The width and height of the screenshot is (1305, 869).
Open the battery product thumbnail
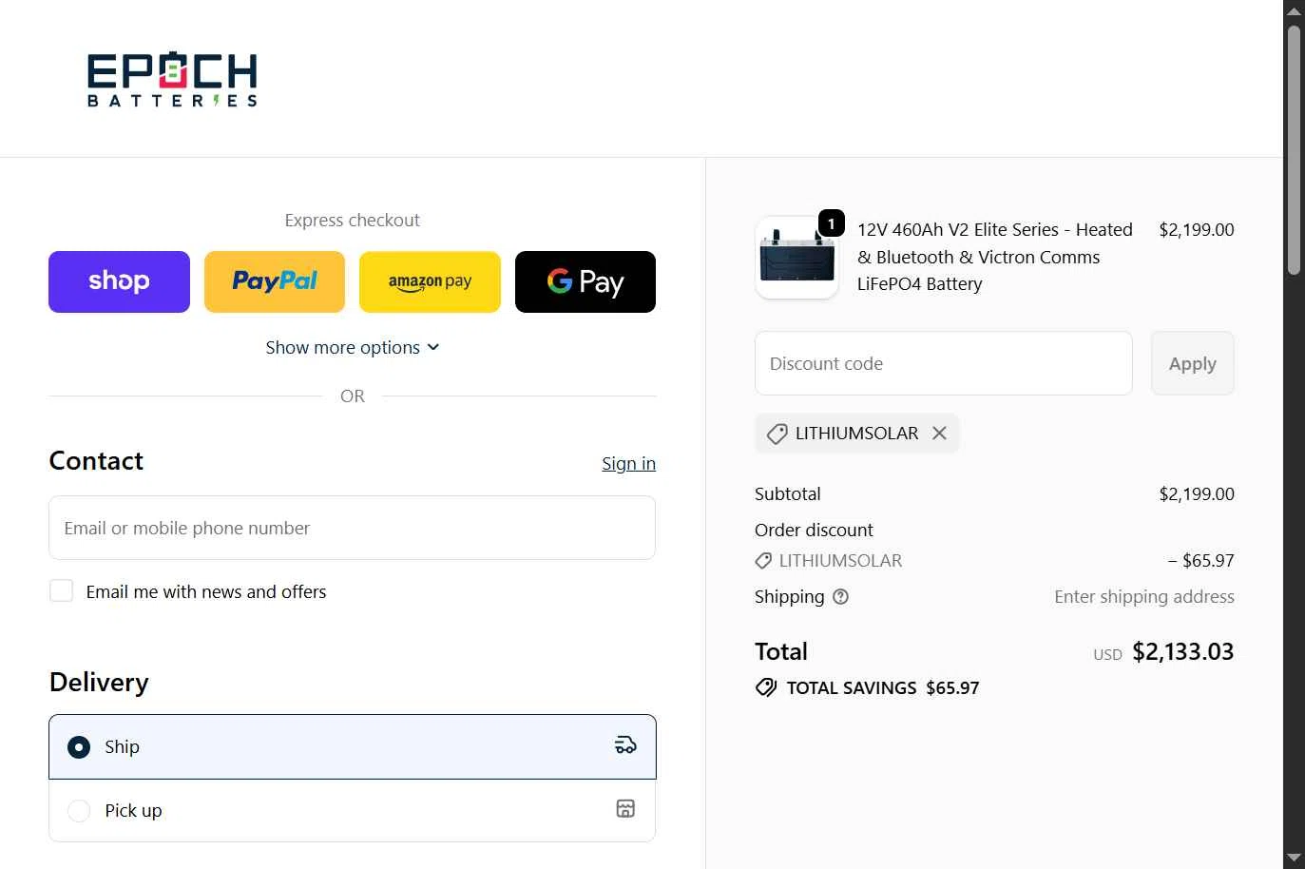pos(796,258)
